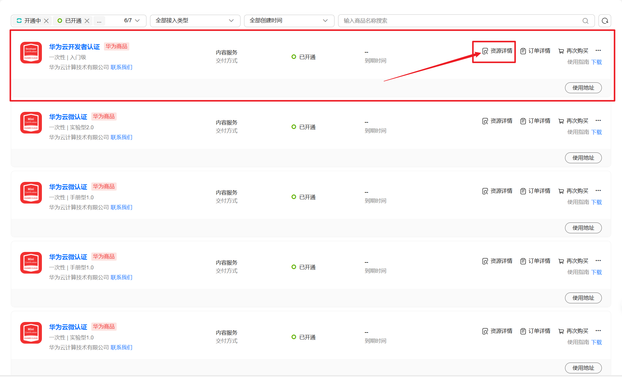
Task: Open the 全部接入类型 dropdown
Action: pyautogui.click(x=195, y=20)
